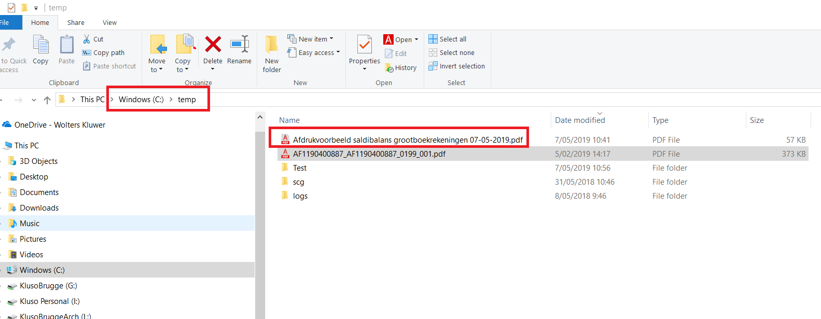Open the Share ribbon tab
This screenshot has height=319, width=821.
[76, 22]
